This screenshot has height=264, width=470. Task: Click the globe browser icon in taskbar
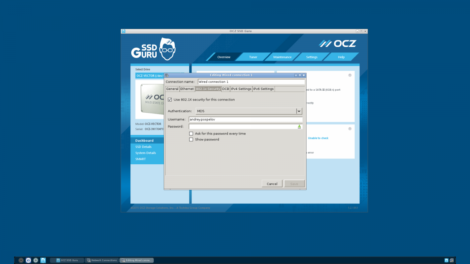point(36,260)
